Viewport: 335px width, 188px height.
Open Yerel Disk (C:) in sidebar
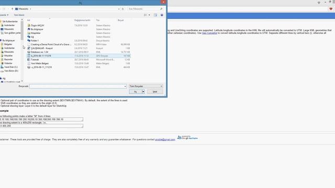pos(10,67)
